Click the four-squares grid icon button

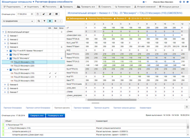coord(56,14)
